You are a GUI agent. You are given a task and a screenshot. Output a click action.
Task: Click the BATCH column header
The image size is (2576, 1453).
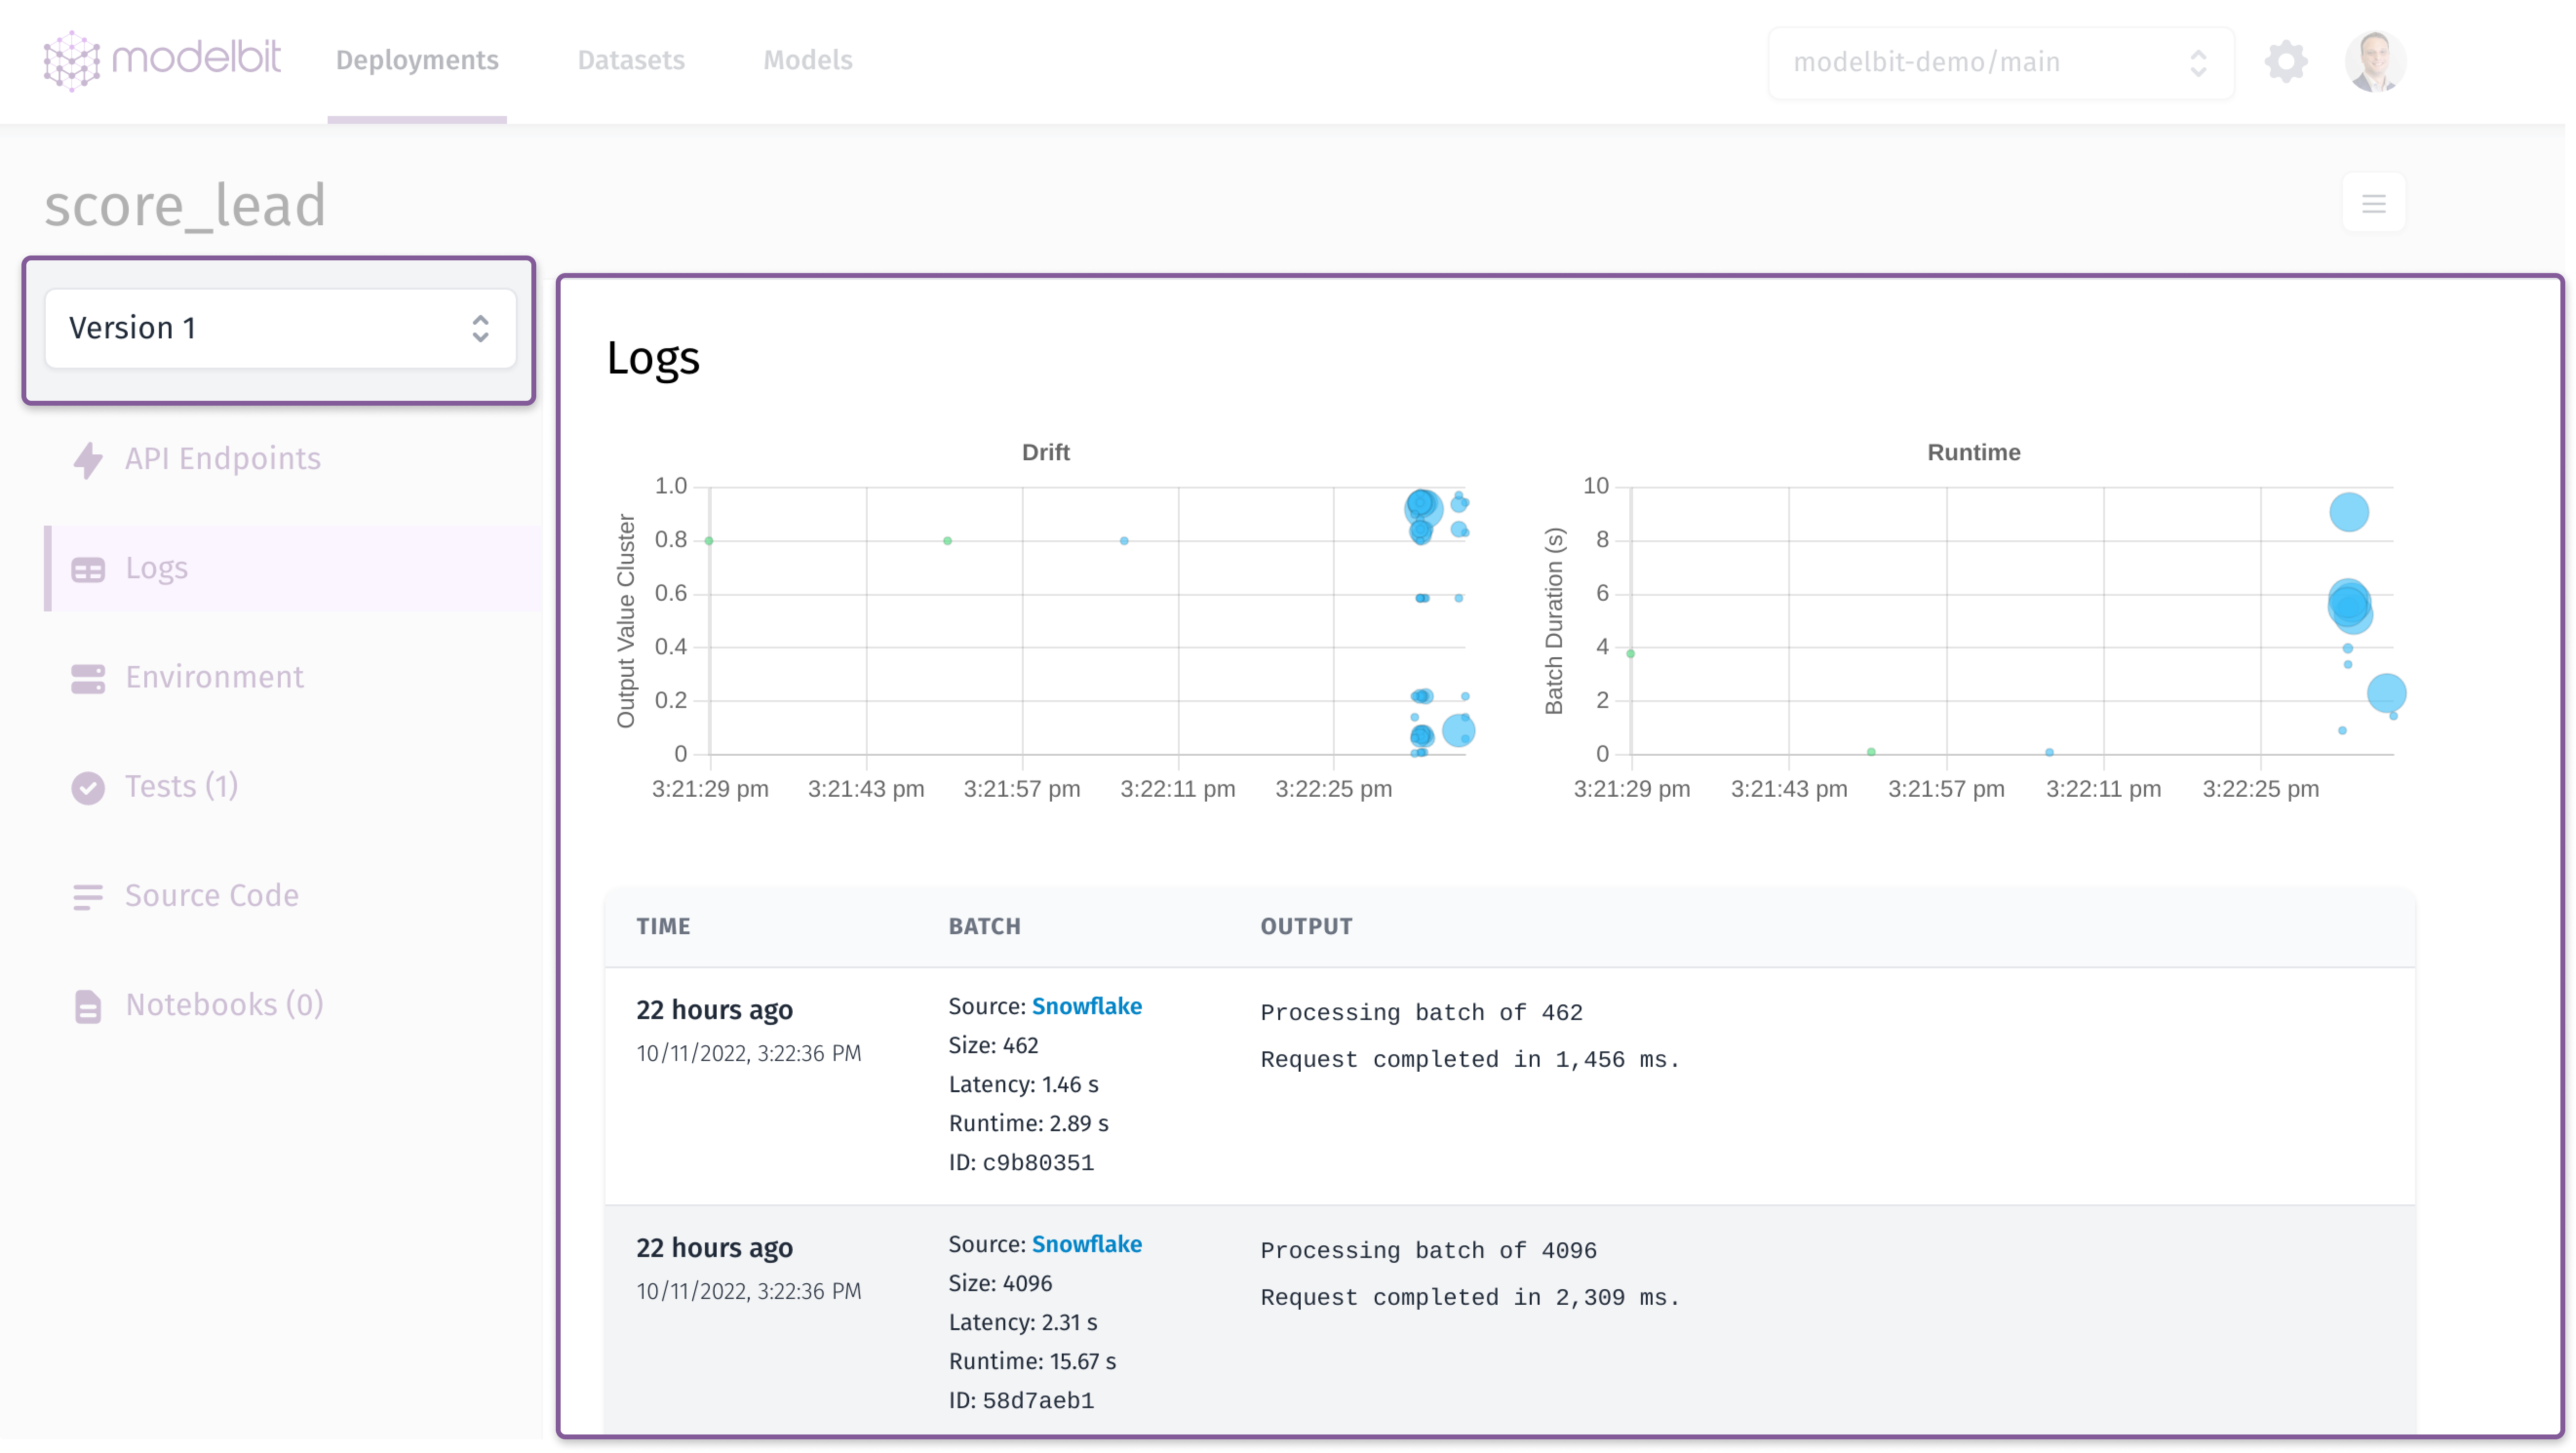click(x=984, y=926)
